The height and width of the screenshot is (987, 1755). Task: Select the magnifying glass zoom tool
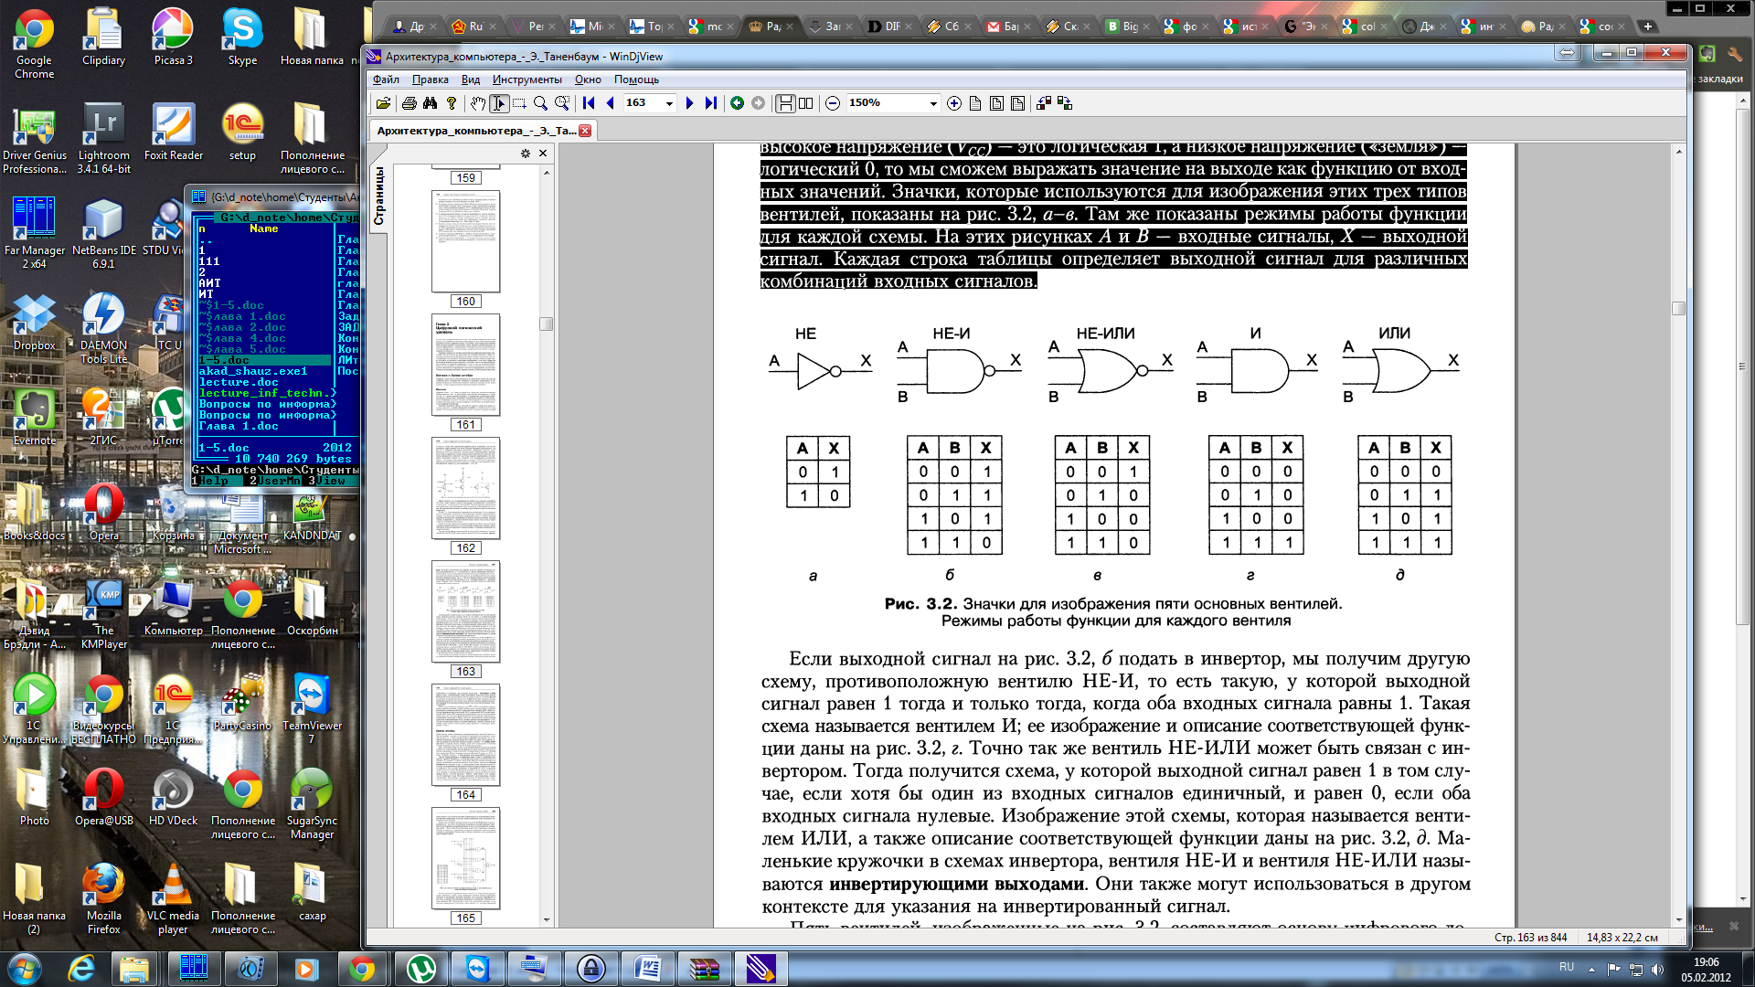[x=540, y=103]
